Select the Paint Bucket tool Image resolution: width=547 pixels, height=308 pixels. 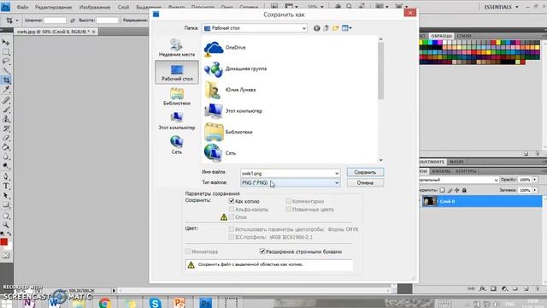[x=6, y=147]
